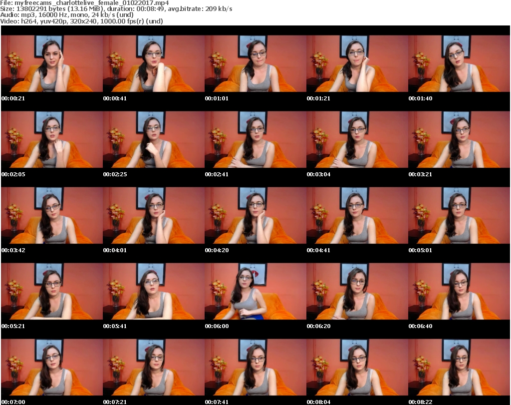Select the thumbnail frame at 00:00:21
The image size is (511, 405).
[52, 63]
